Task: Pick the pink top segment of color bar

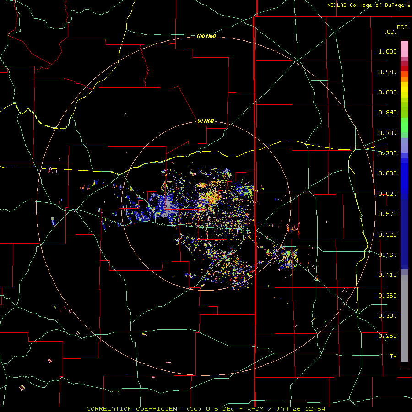Action: (x=404, y=49)
